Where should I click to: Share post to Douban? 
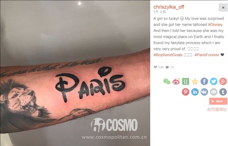186,81
